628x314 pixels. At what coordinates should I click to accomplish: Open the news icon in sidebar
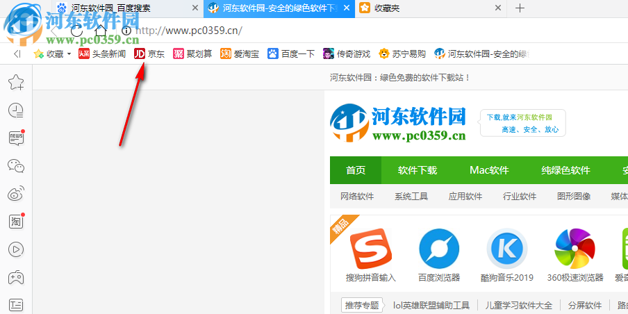coord(16,138)
